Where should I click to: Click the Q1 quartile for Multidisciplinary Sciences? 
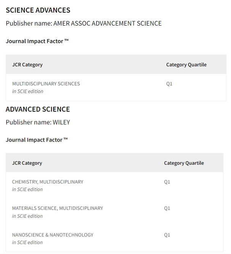click(x=169, y=84)
